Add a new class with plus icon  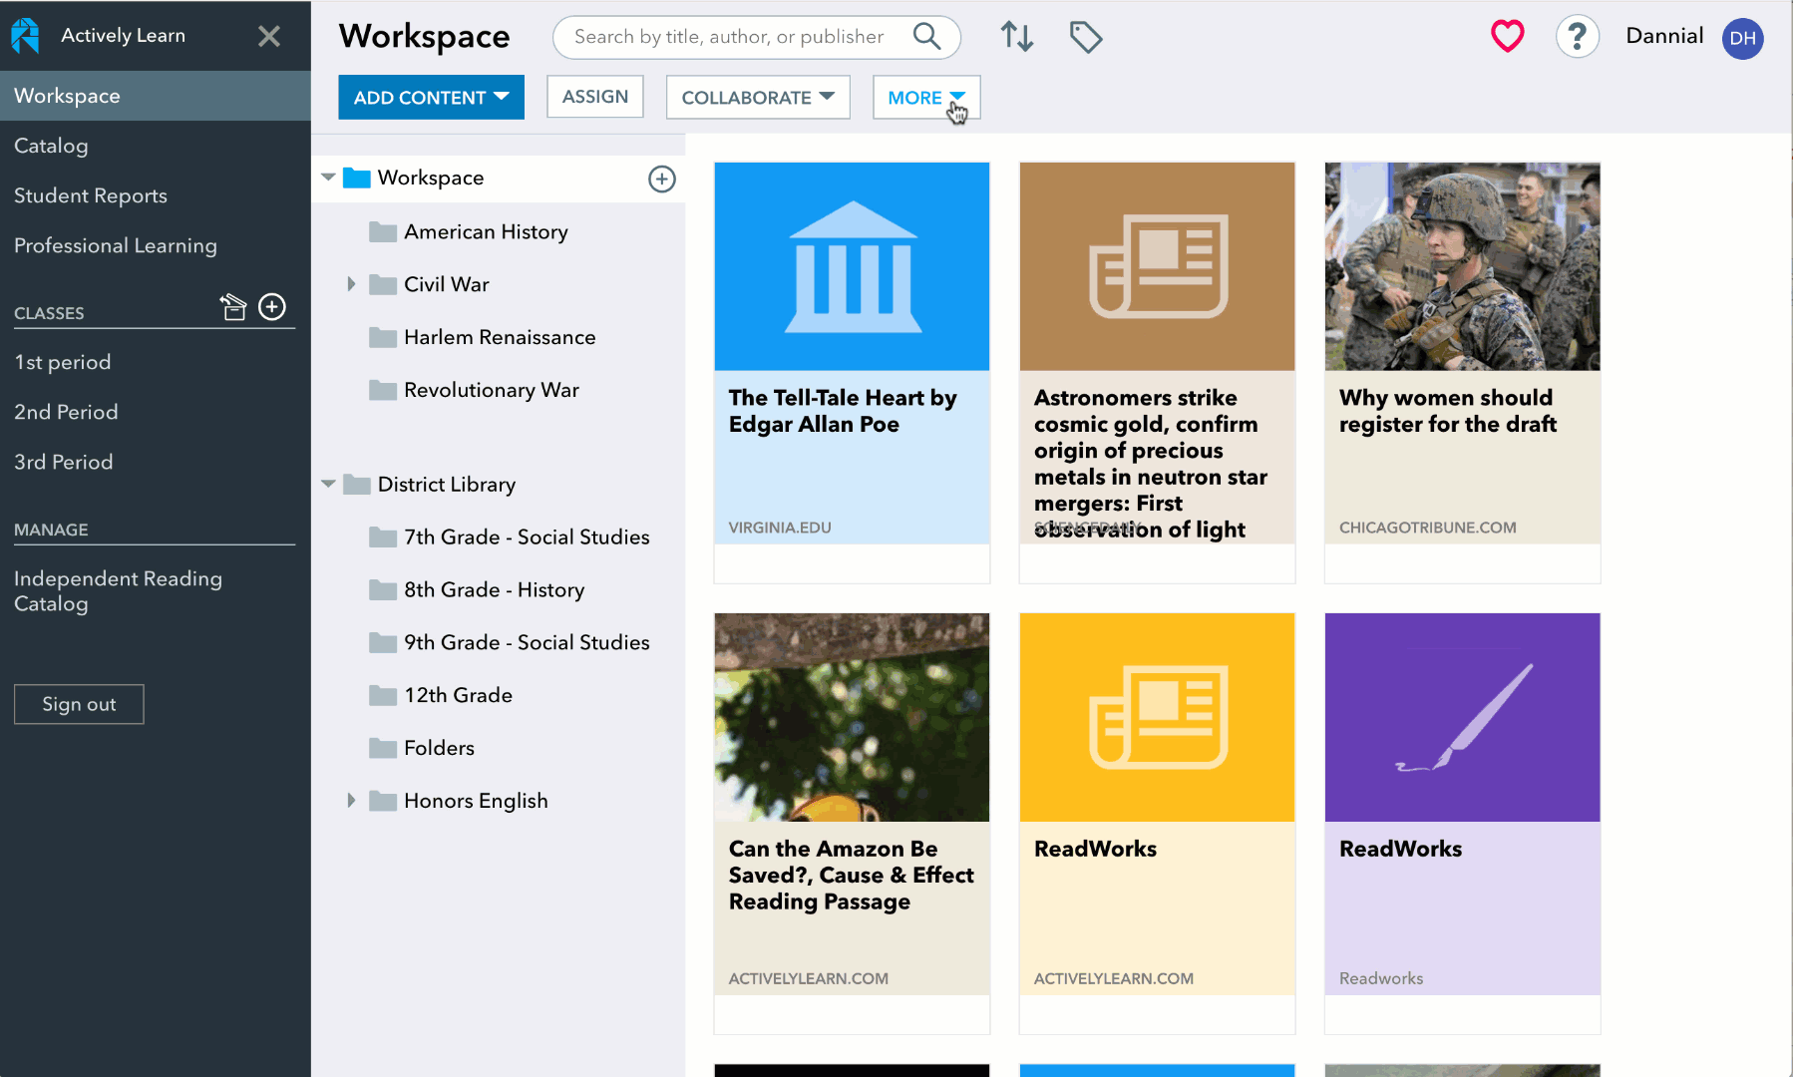click(272, 307)
